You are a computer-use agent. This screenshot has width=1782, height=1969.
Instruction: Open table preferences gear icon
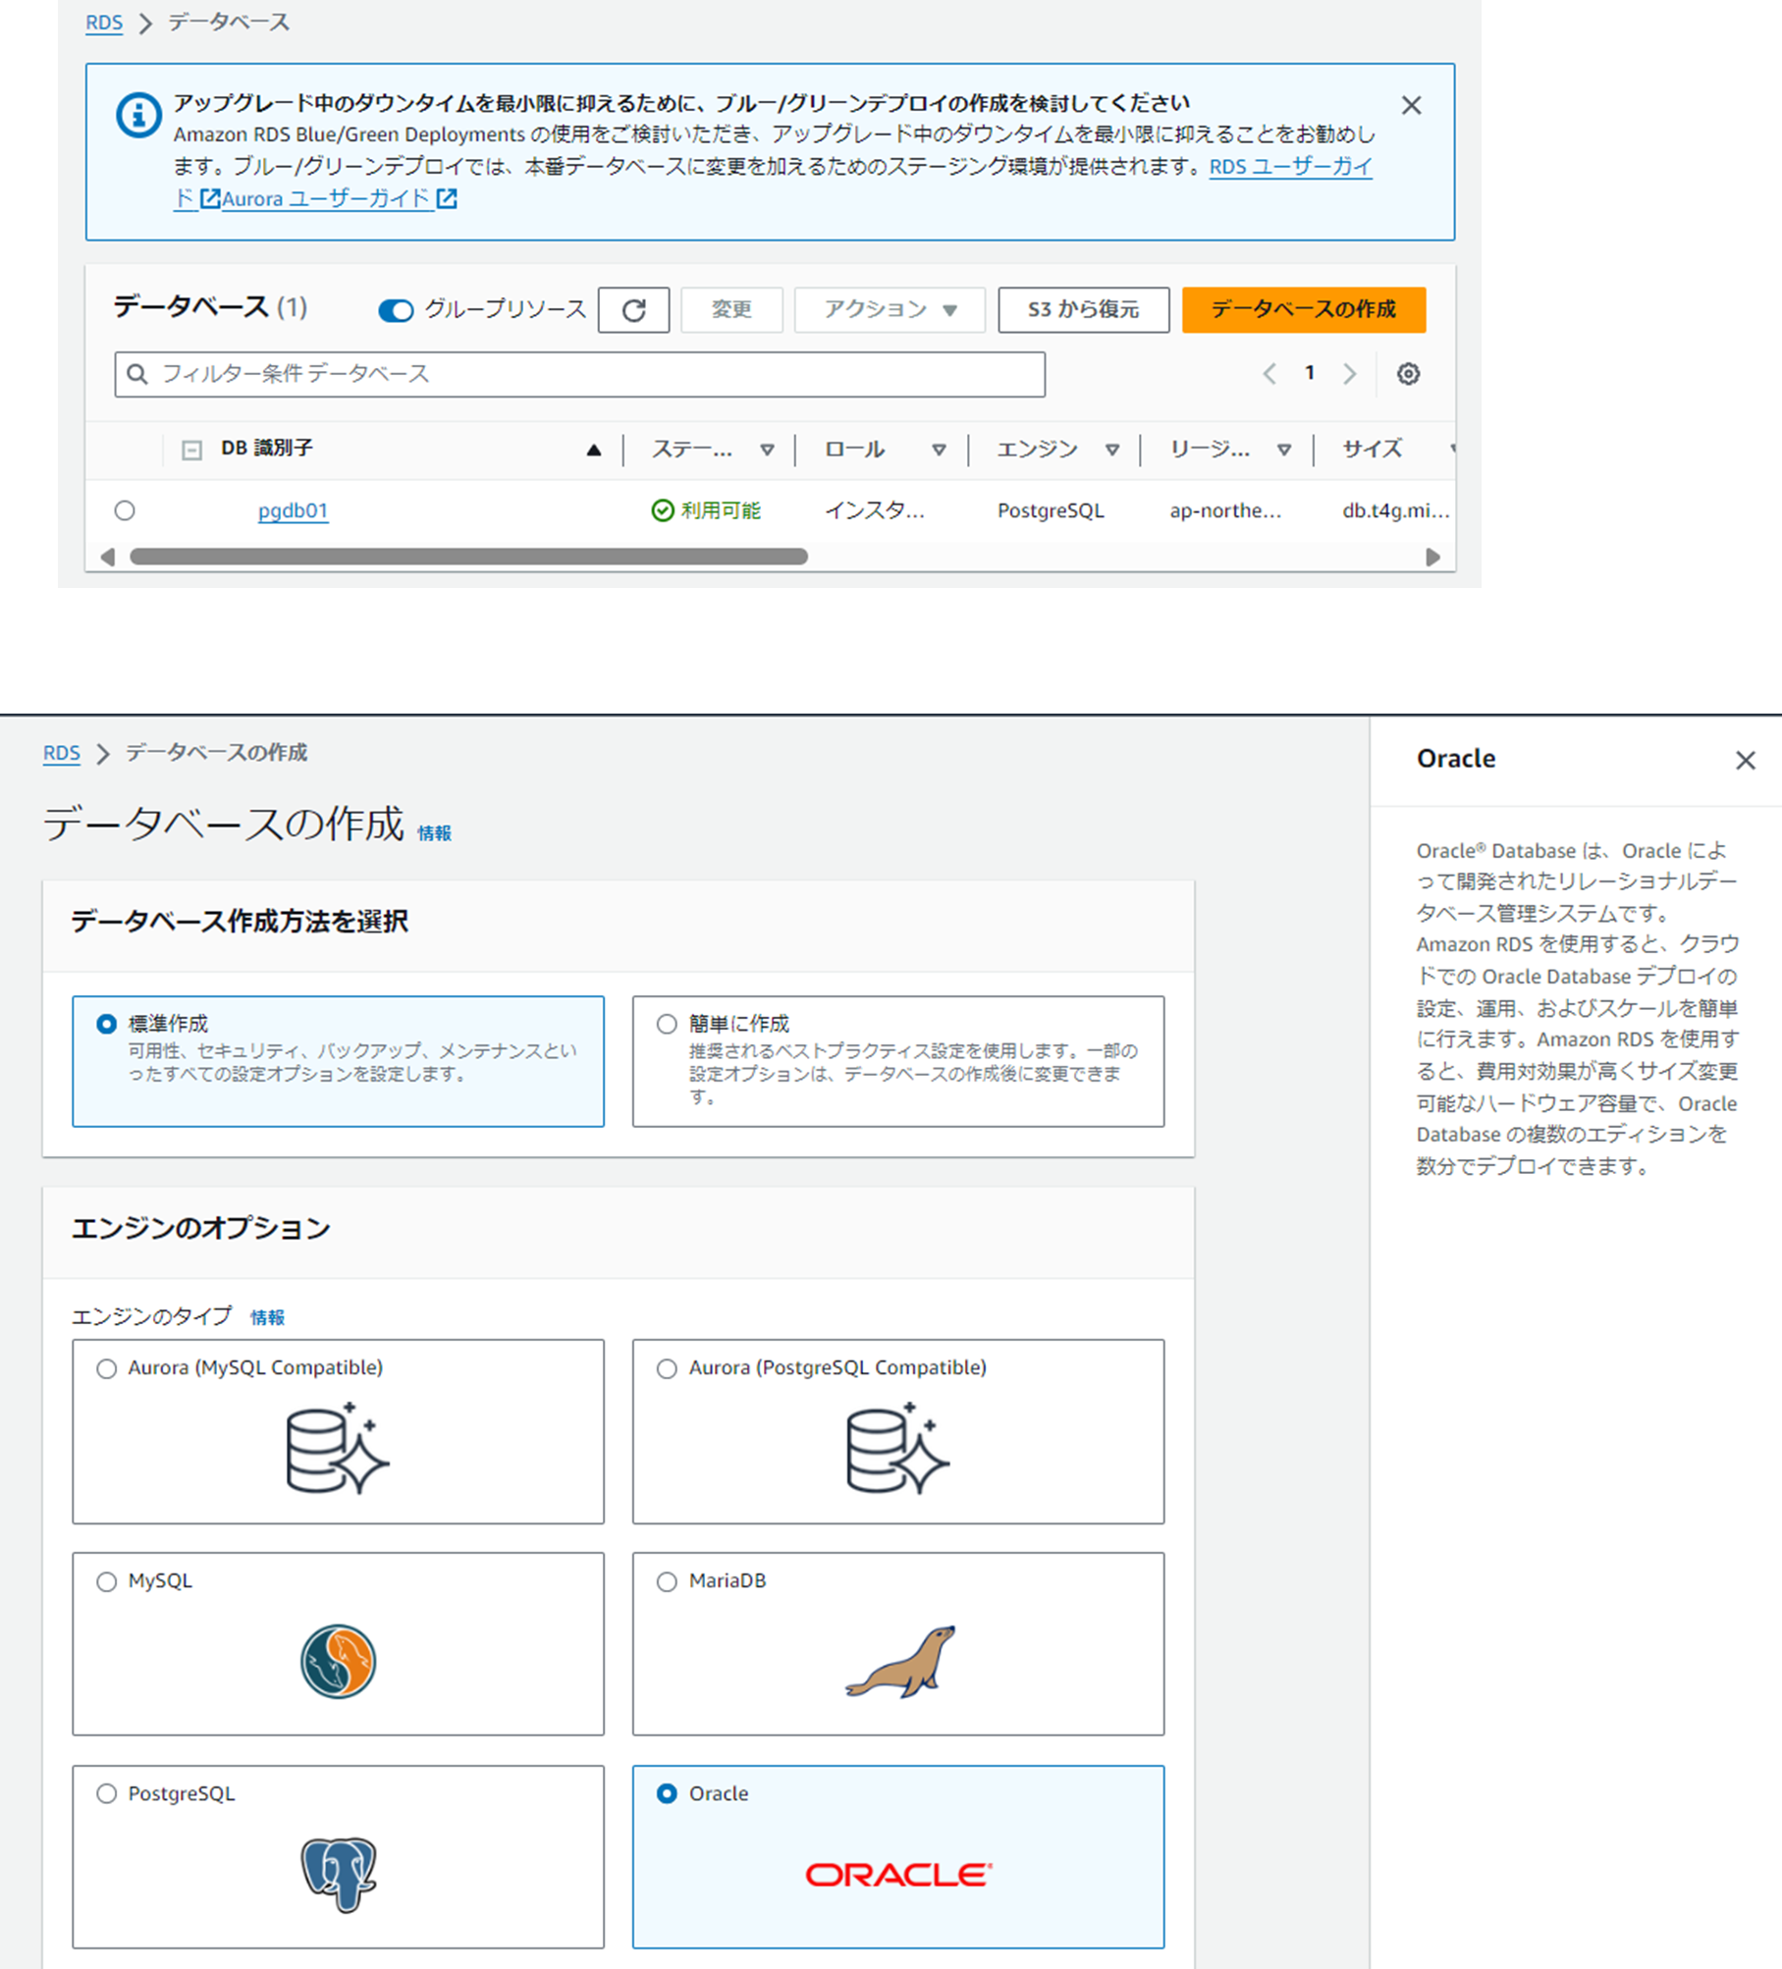tap(1408, 374)
